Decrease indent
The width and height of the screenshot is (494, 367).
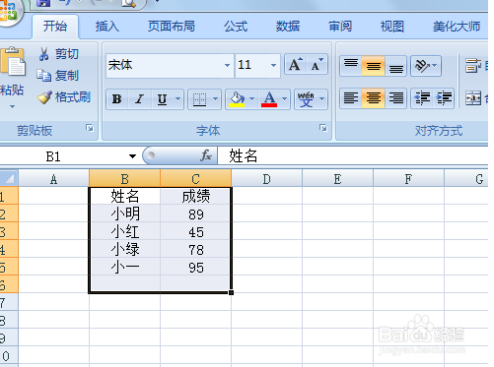pyautogui.click(x=422, y=97)
